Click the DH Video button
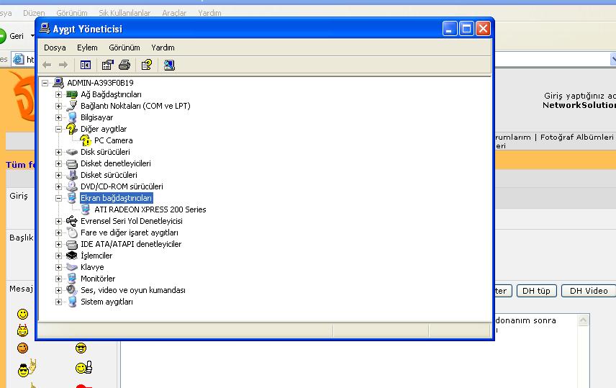 point(589,291)
